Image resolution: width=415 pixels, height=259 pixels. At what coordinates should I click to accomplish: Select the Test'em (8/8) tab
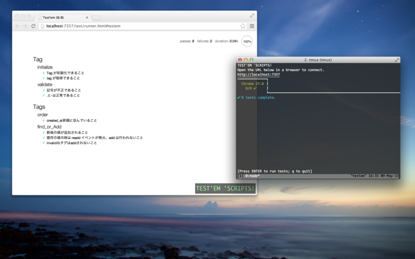[62, 18]
